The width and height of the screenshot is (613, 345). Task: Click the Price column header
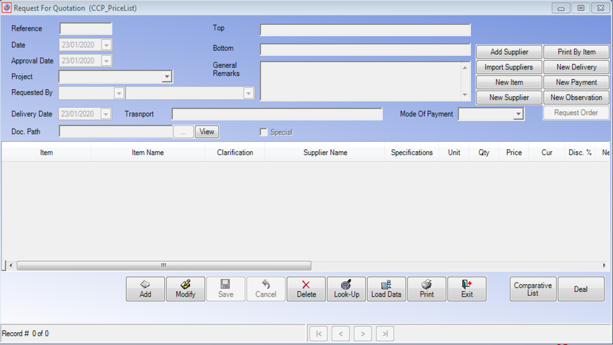(514, 153)
